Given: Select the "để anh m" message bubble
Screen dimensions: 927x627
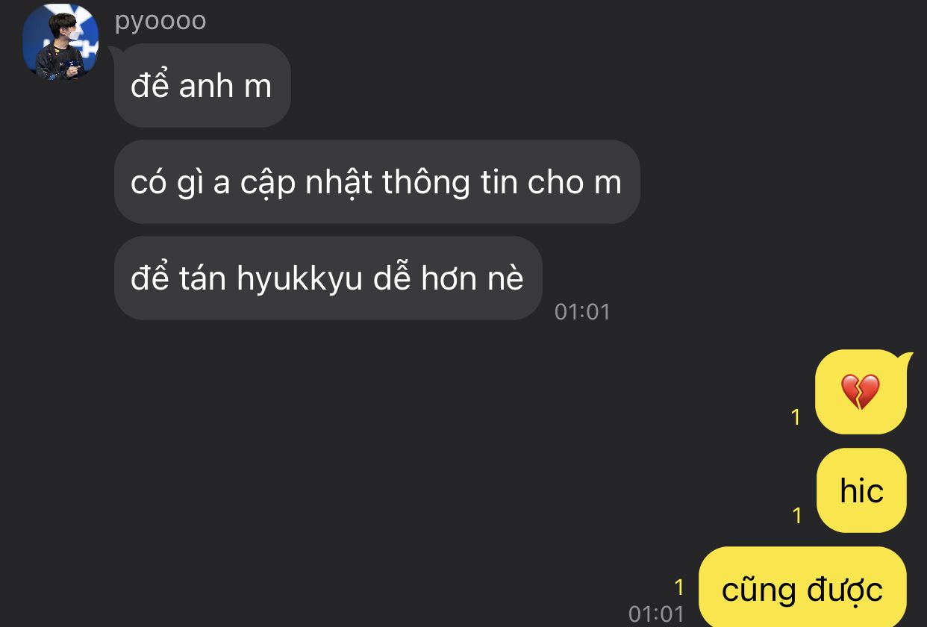Looking at the screenshot, I should pyautogui.click(x=202, y=86).
